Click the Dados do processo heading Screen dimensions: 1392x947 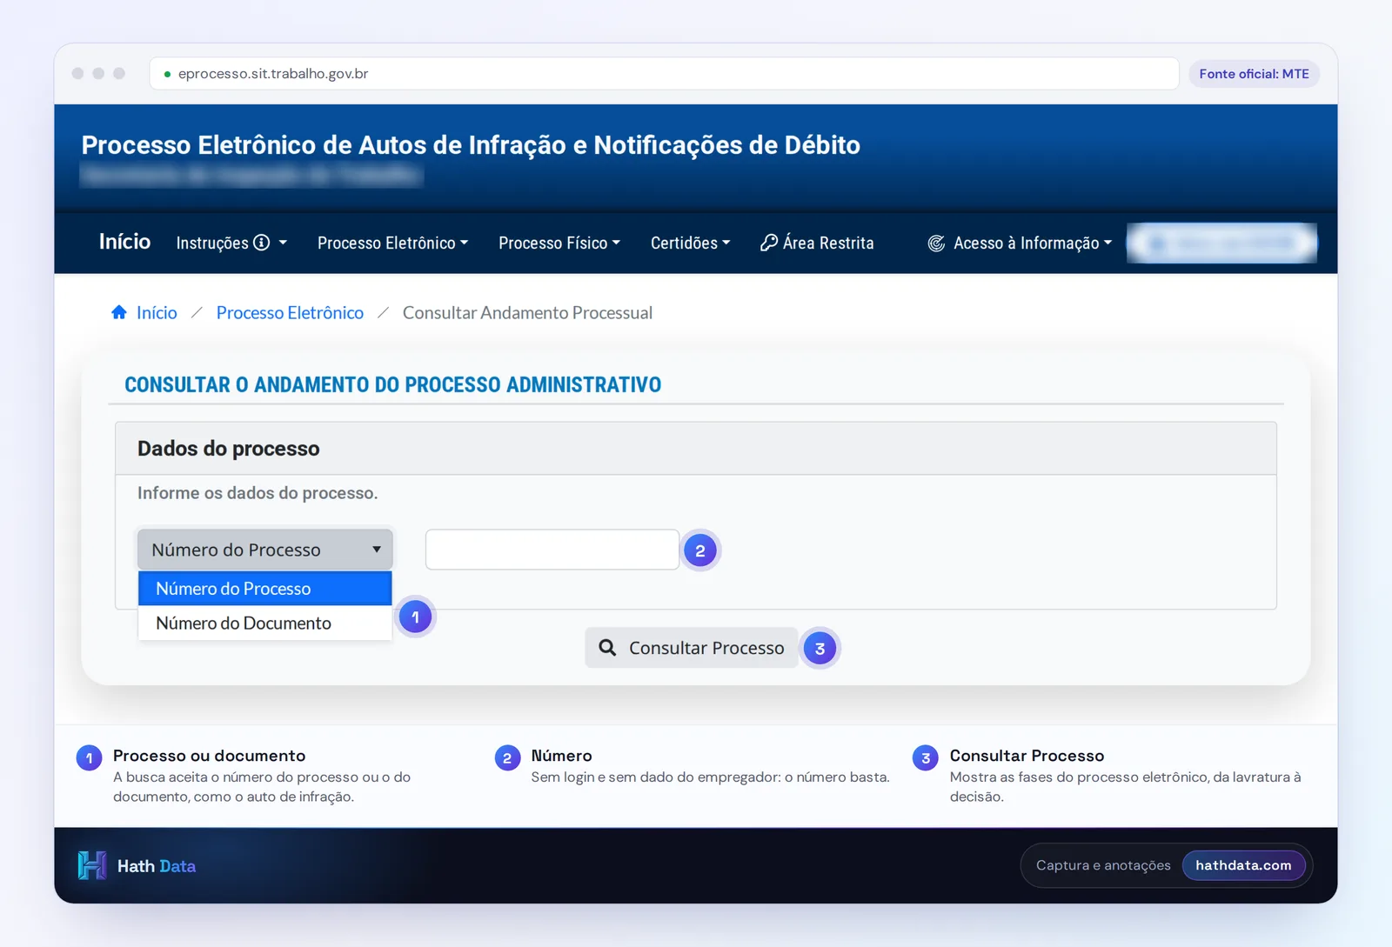[229, 449]
